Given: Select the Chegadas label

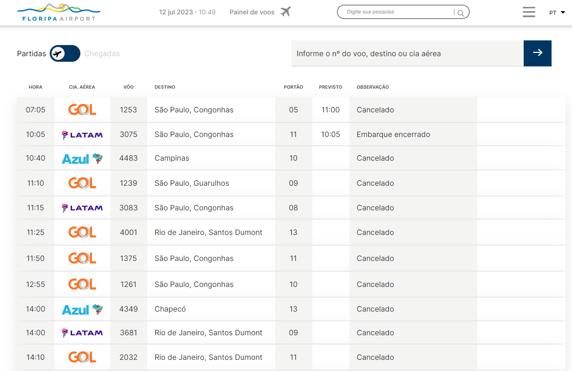Looking at the screenshot, I should [102, 54].
